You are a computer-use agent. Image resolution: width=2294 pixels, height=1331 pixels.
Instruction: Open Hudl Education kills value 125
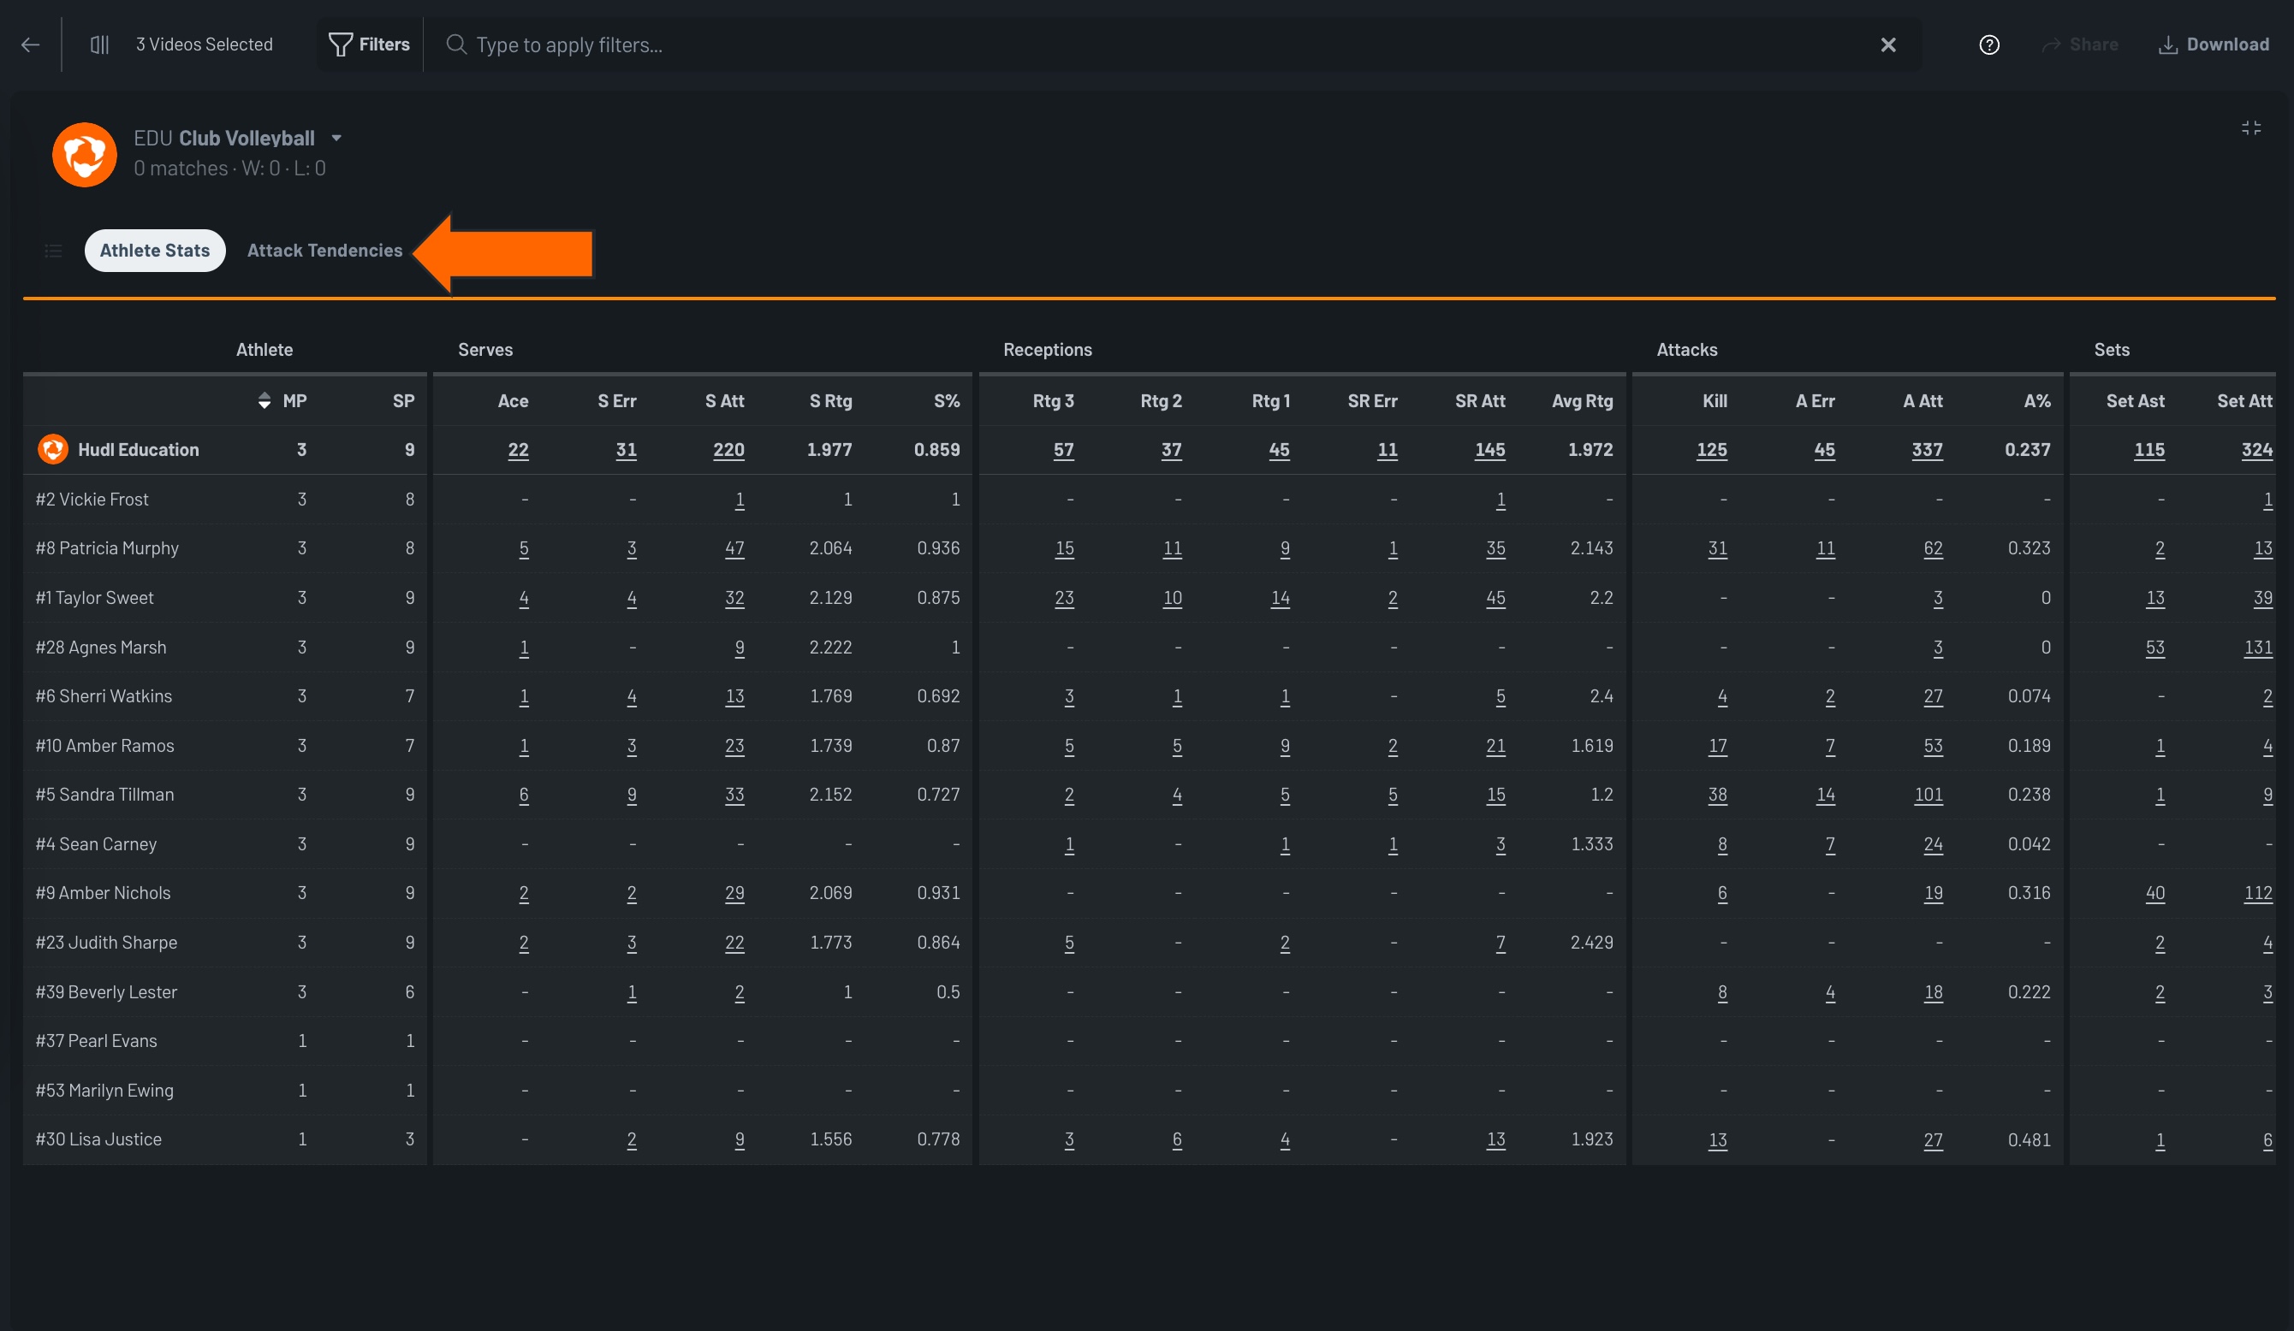(1711, 450)
